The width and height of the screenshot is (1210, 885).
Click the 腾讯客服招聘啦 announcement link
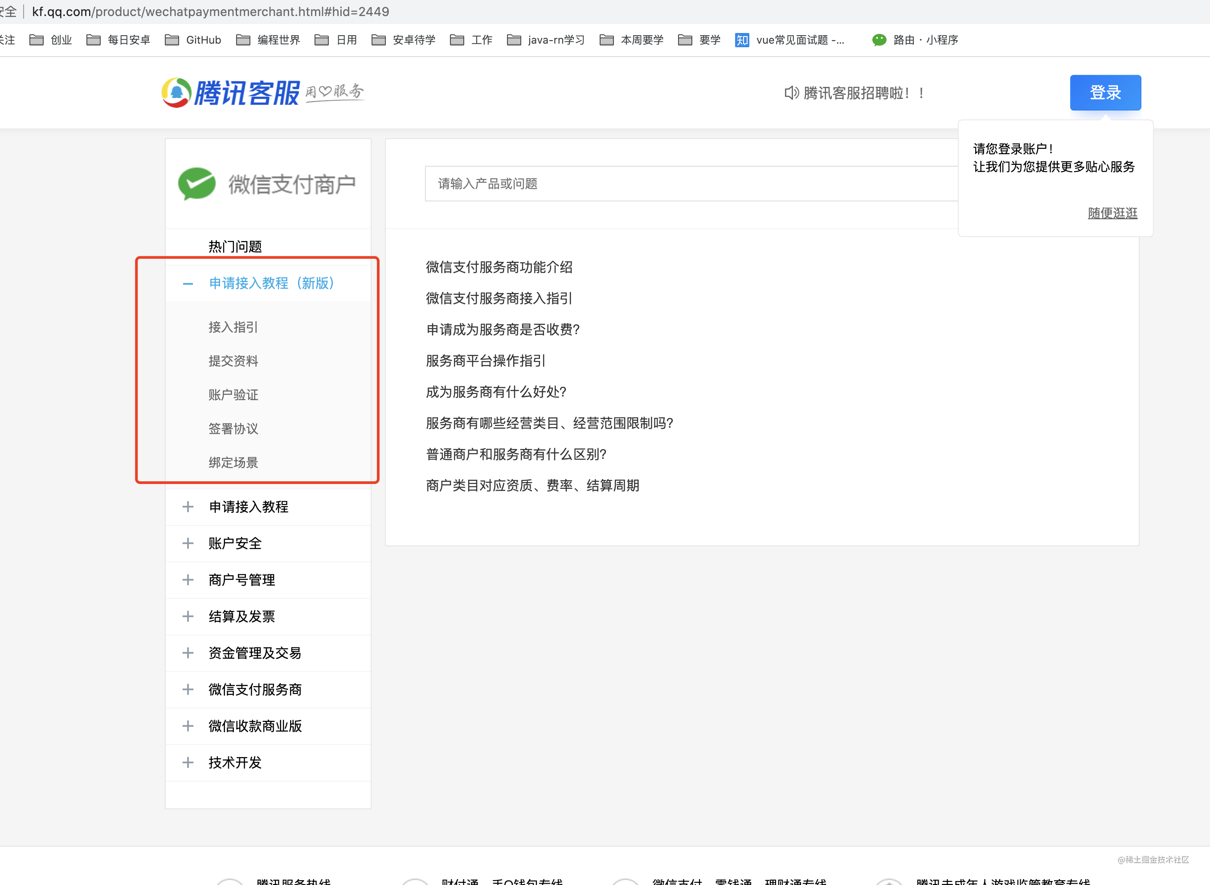863,93
